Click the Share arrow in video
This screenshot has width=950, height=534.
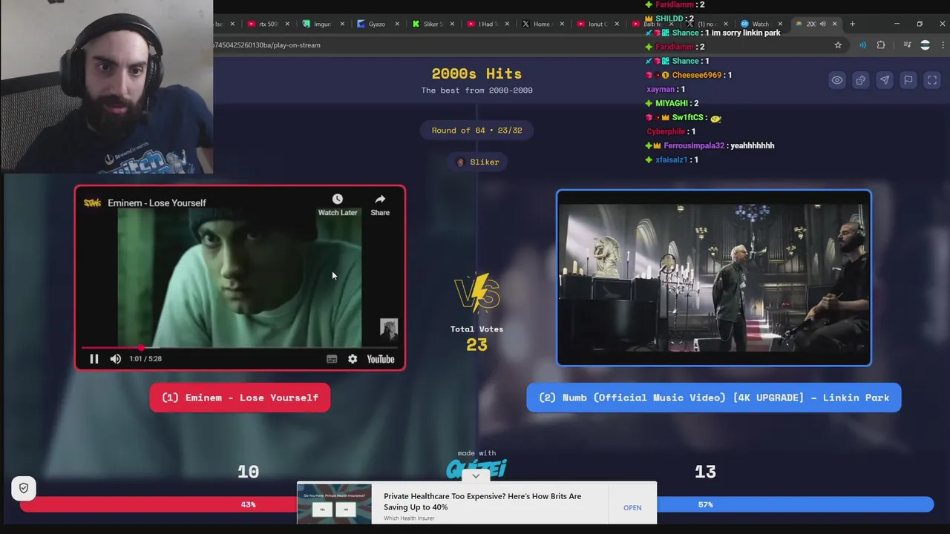coord(380,199)
